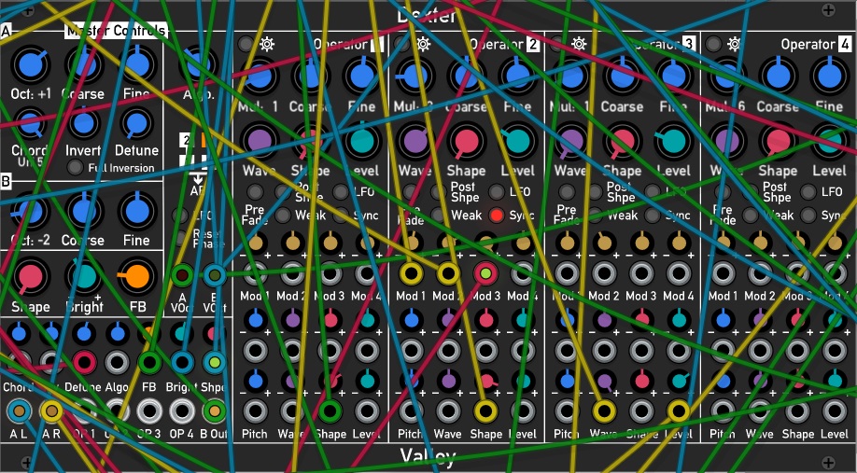
Task: Click the Detune CV input jack
Action: click(x=84, y=362)
